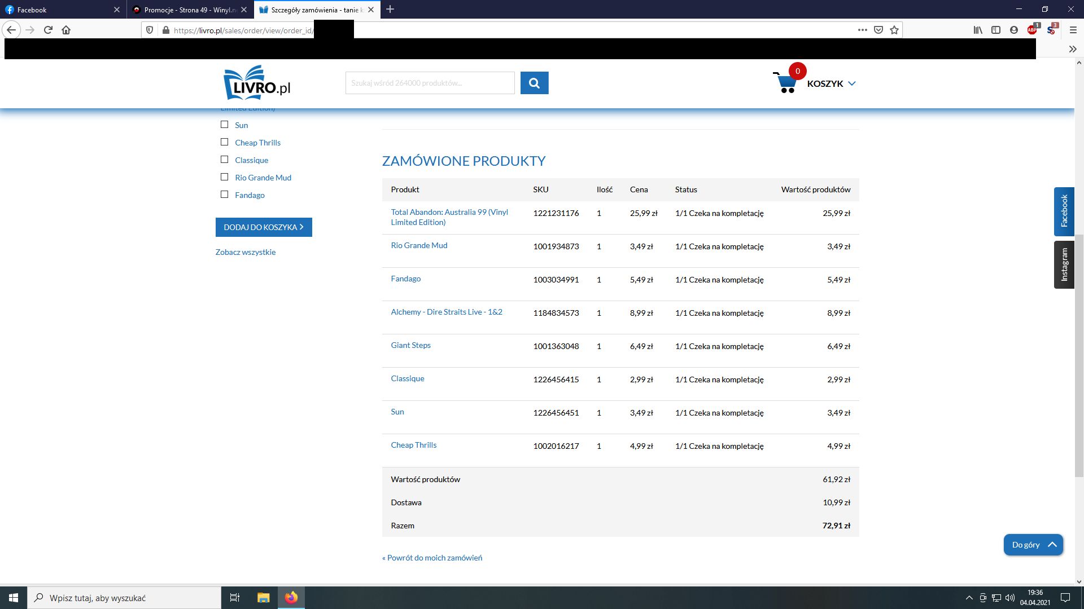Click the blue magnifier search button
Image resolution: width=1084 pixels, height=609 pixels.
(x=534, y=83)
